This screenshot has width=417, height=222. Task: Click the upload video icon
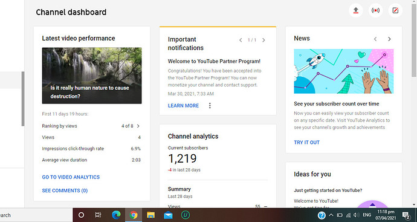coord(355,11)
